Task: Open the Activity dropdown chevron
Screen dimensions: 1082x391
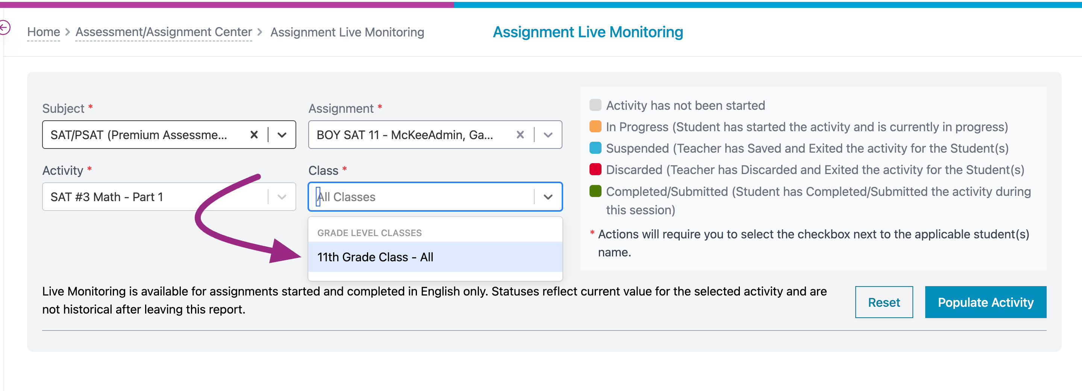Action: [282, 197]
